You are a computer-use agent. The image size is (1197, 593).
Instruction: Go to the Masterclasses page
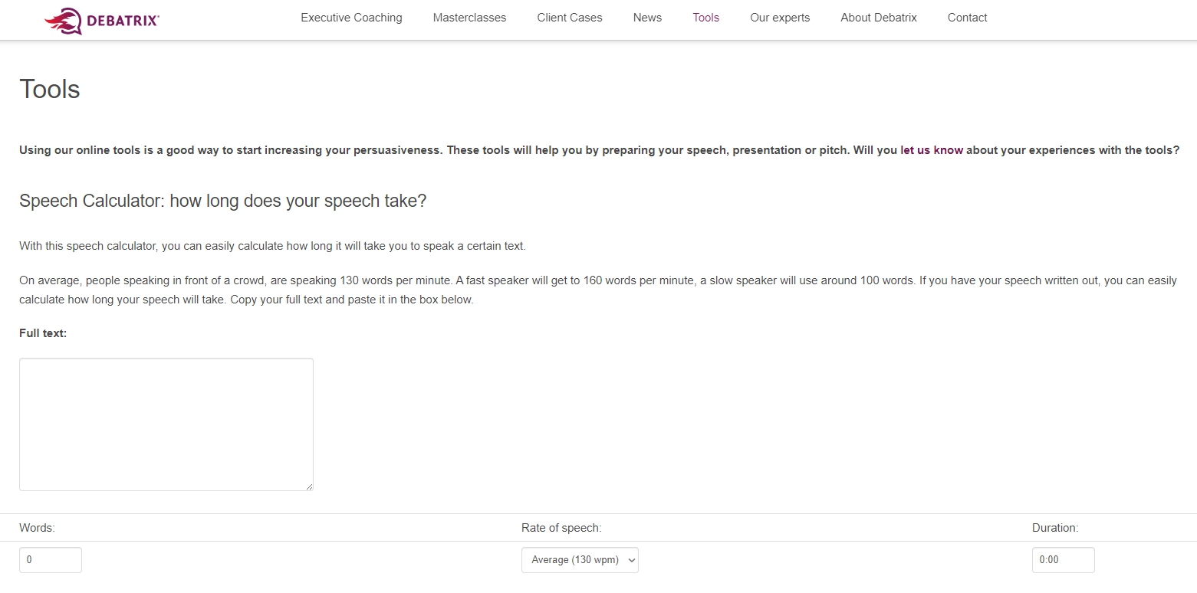tap(469, 18)
